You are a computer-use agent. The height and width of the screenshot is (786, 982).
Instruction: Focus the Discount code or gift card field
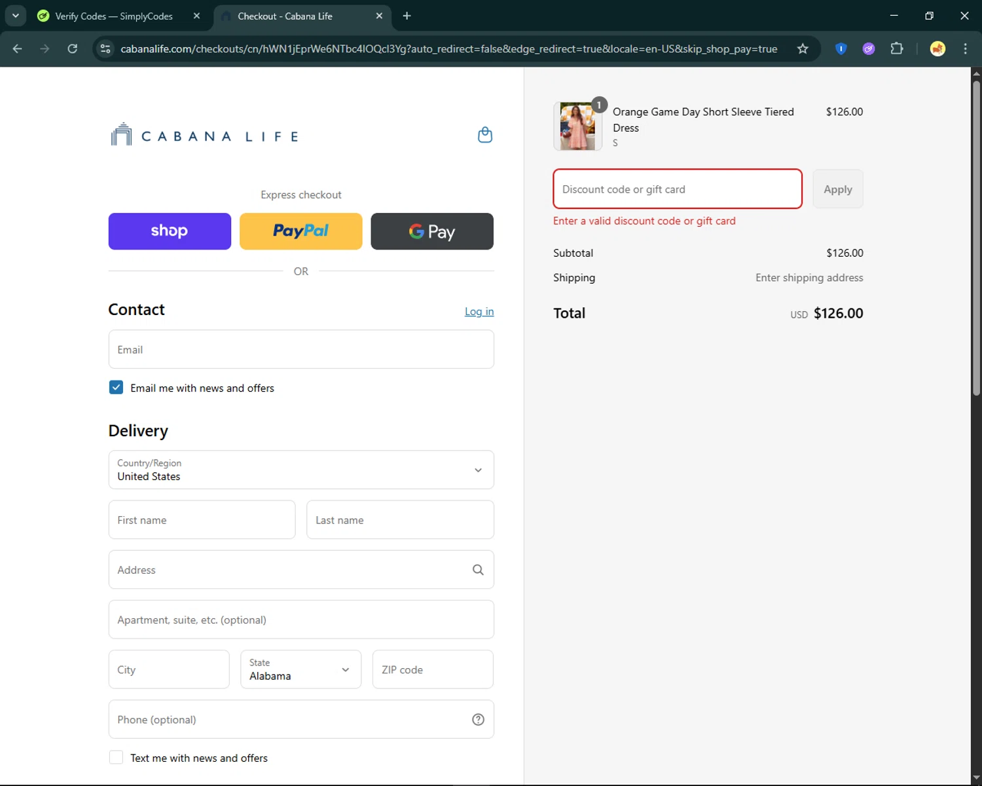(x=678, y=189)
